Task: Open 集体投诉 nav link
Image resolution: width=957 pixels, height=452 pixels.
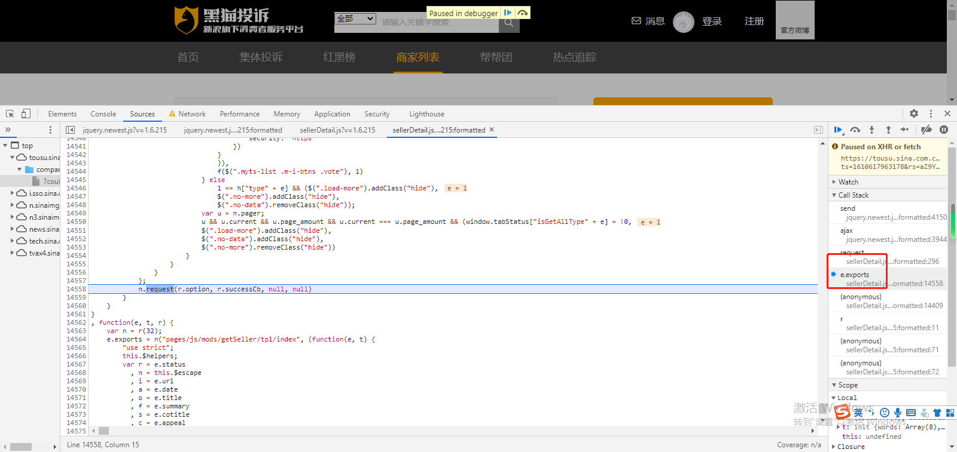Action: point(261,57)
